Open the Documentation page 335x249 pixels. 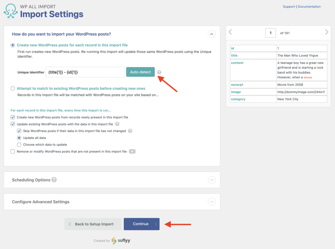point(309,7)
